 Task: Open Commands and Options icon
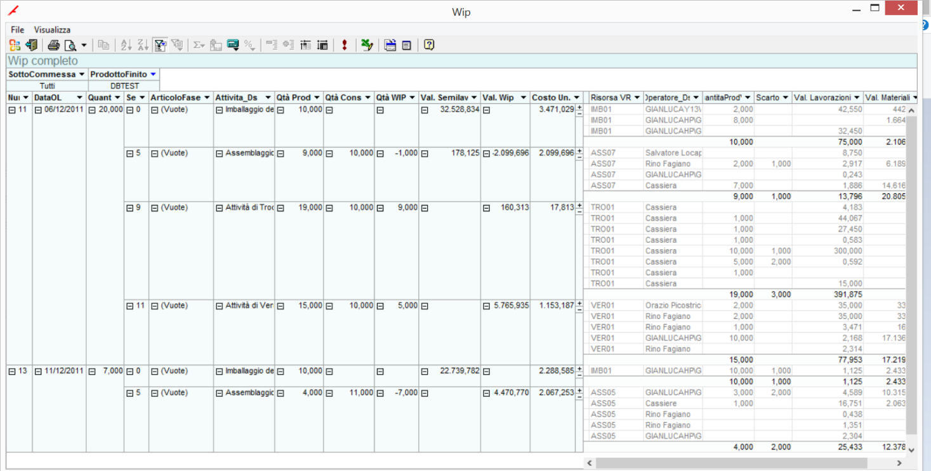(x=390, y=45)
